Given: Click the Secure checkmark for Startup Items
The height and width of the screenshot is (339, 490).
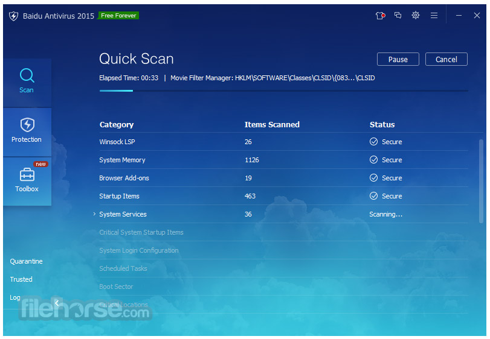Looking at the screenshot, I should coord(373,196).
